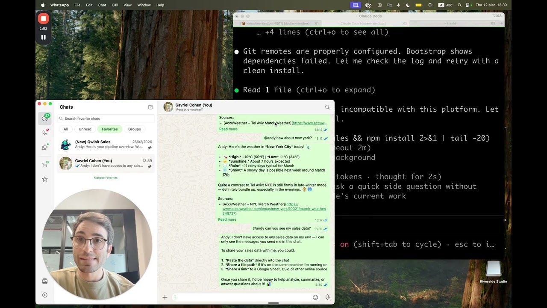
Task: Open the Edit menu
Action: tap(89, 5)
